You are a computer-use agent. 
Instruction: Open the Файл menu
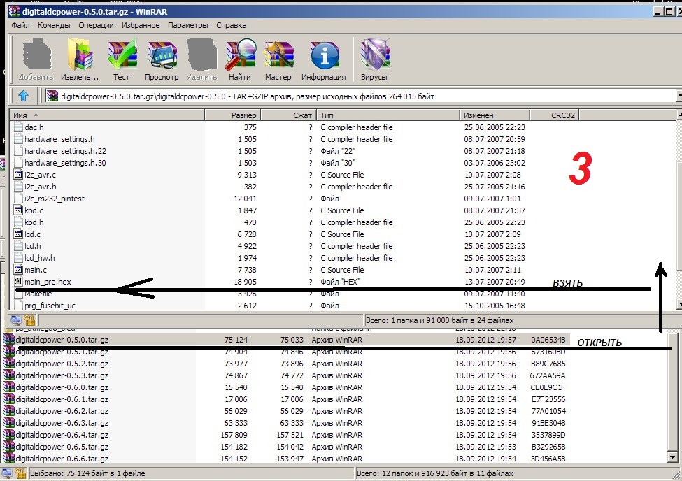pos(20,25)
